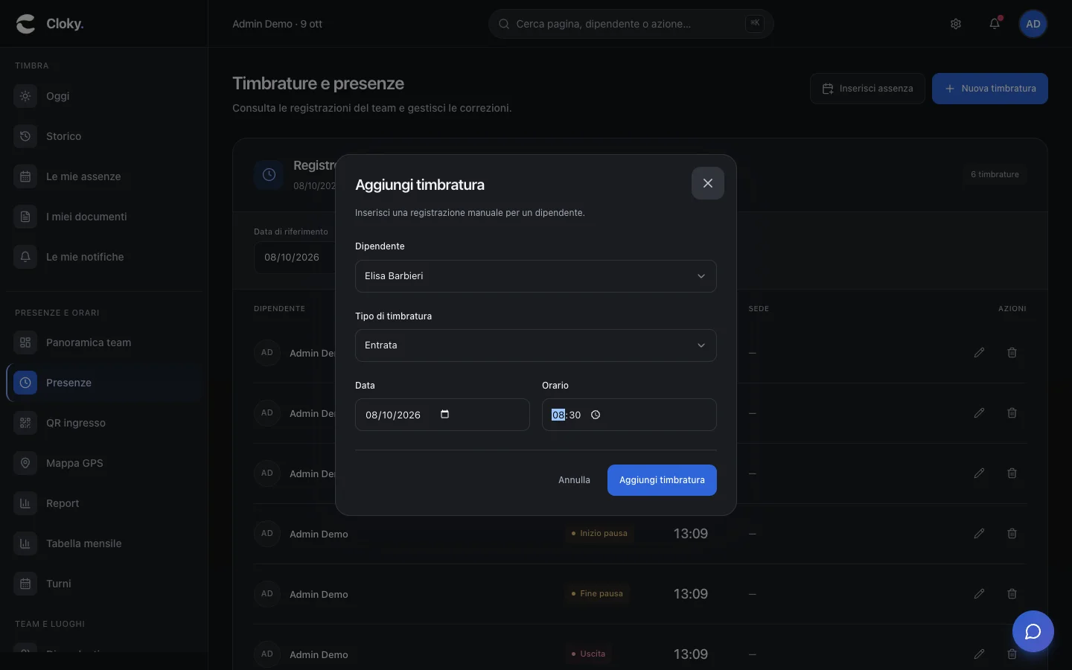Edit the Fine pausa row with pencil icon

pyautogui.click(x=980, y=594)
